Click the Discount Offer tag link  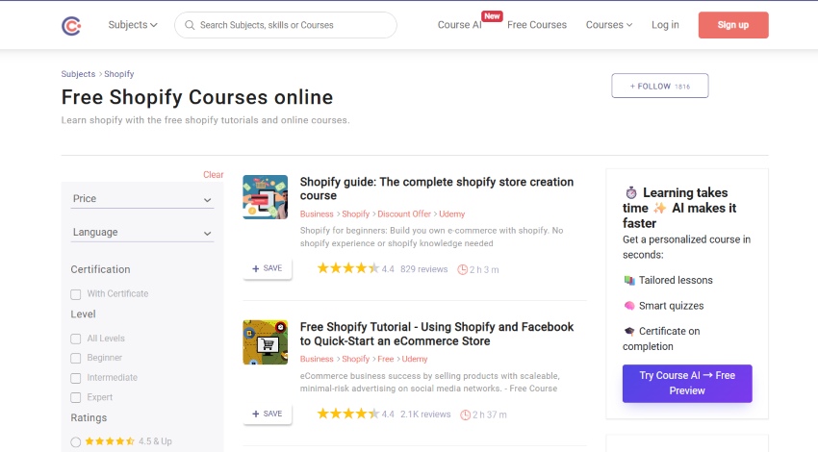(x=404, y=214)
